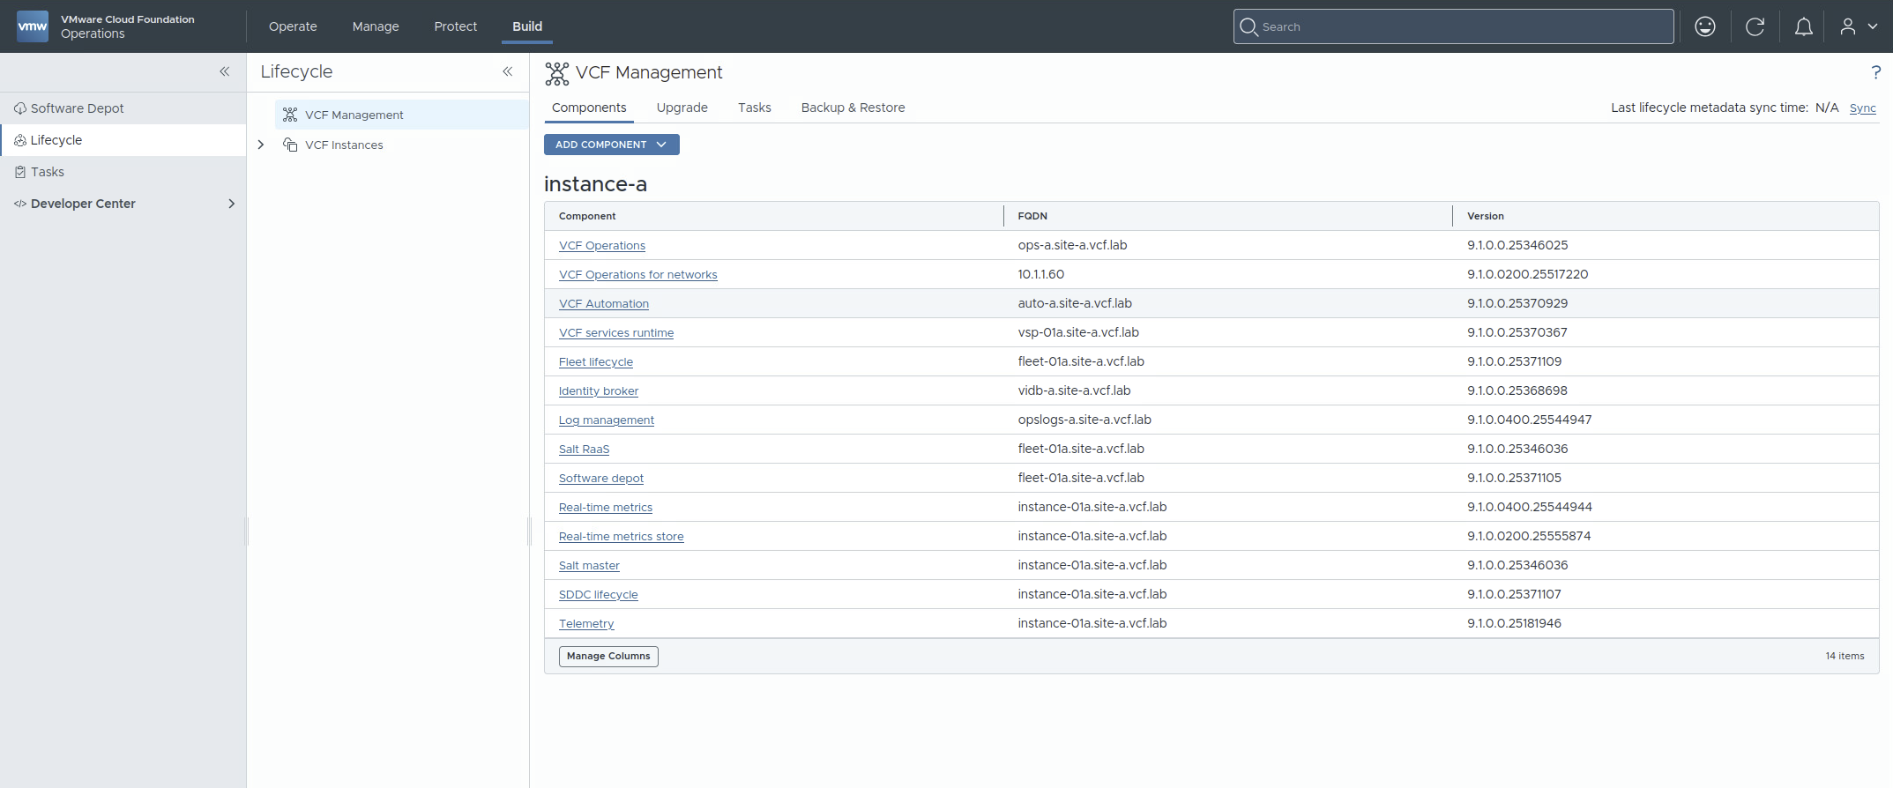
Task: Open the VCF Operations component link
Action: [602, 246]
